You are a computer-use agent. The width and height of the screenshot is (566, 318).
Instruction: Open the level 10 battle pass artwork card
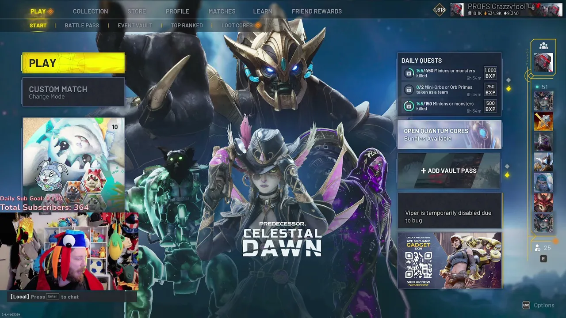click(x=74, y=164)
